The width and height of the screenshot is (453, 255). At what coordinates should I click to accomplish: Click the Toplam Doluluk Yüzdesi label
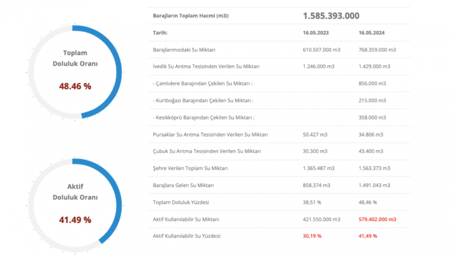tap(181, 203)
